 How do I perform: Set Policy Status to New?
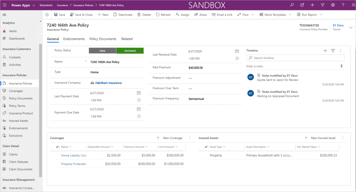pos(103,51)
